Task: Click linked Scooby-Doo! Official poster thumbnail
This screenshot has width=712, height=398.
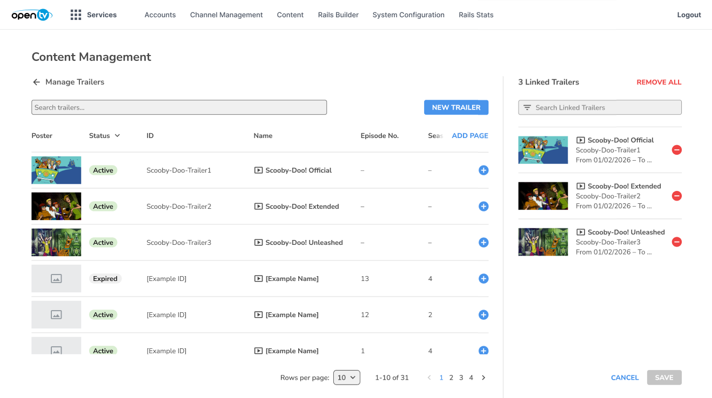Action: (543, 150)
